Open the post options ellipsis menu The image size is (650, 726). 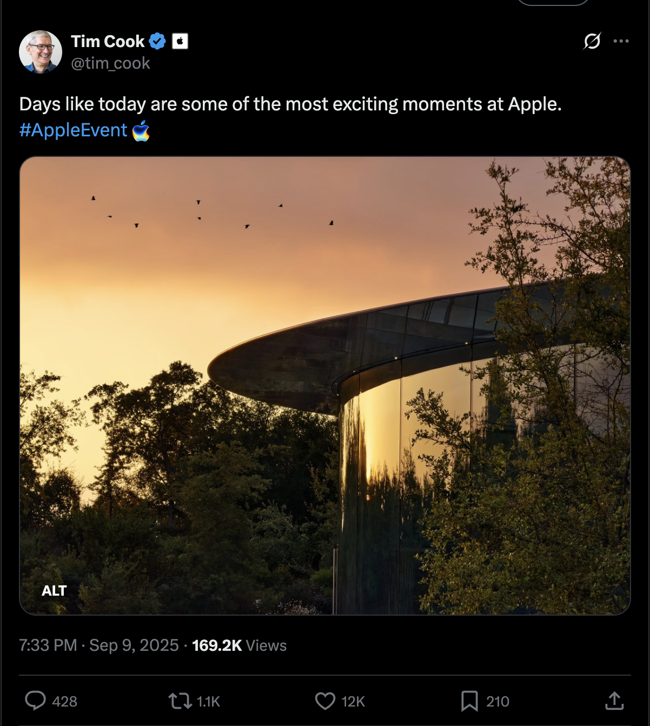pos(620,41)
